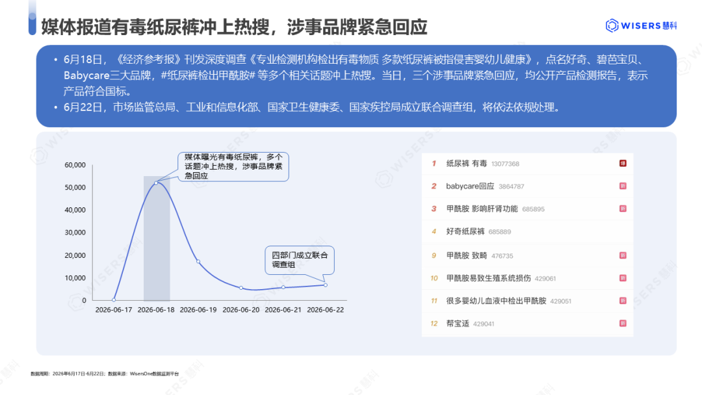Screen dimensions: 702x395
Task: Click the peak data point on 2026-06-18
Action: click(x=156, y=183)
